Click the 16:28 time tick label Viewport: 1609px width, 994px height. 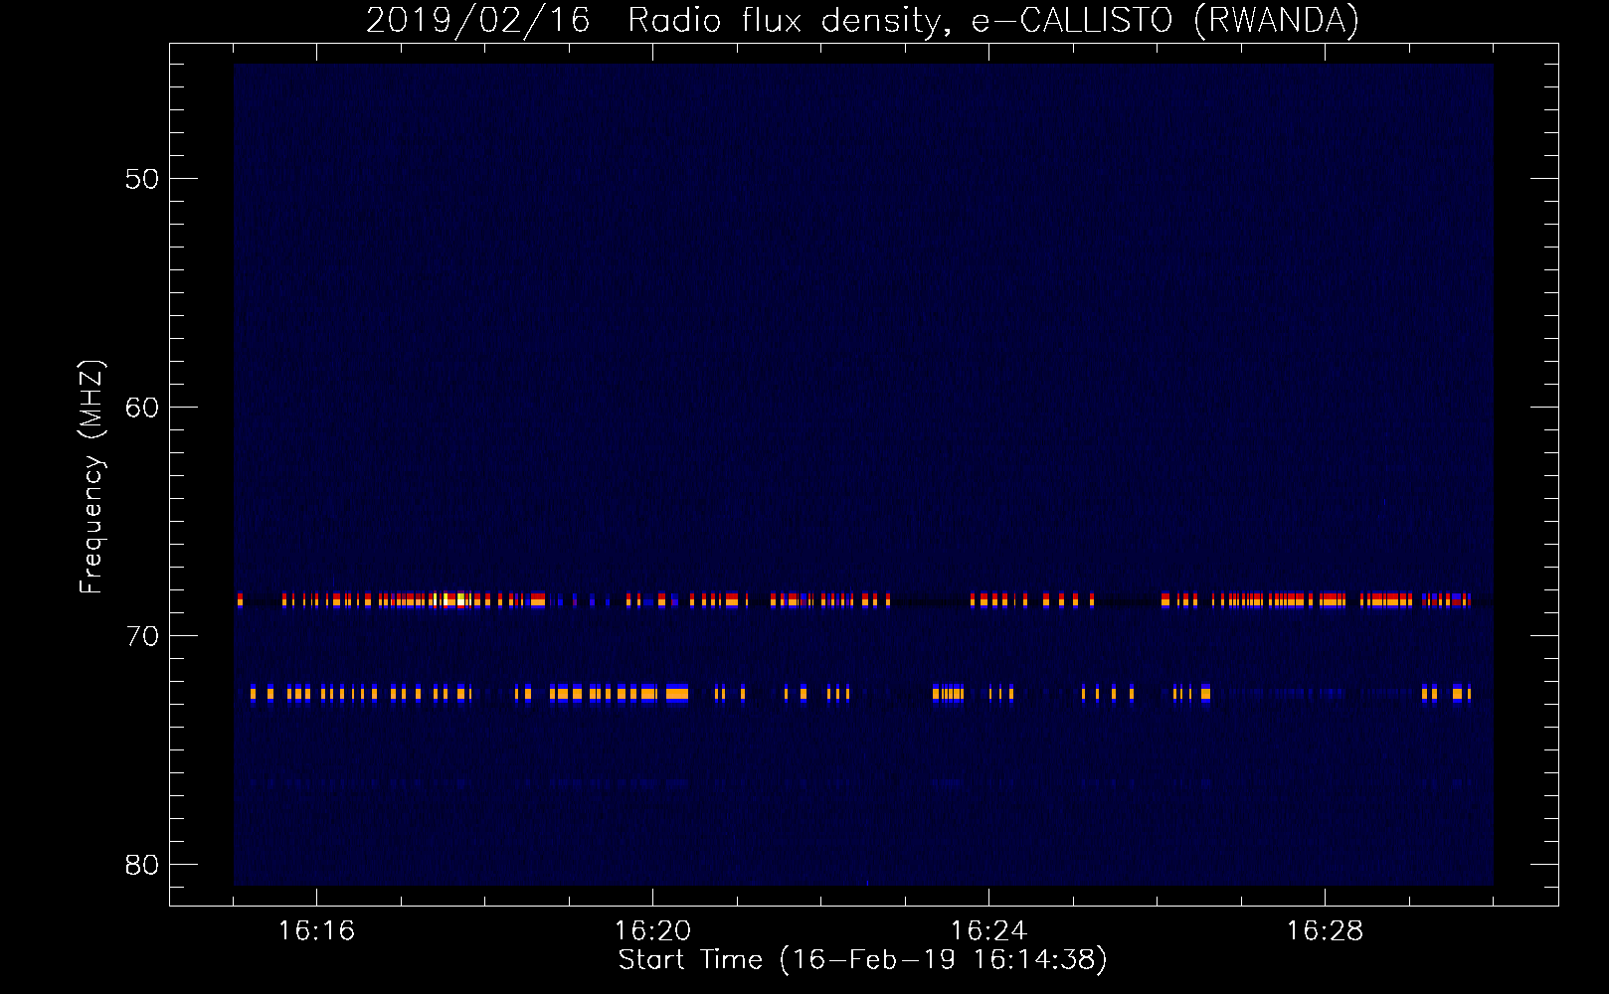(x=1325, y=931)
